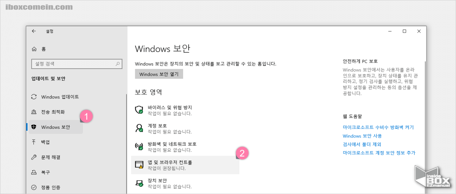Open 마이크로소프트 계정 보안 정보 추가 link

379,153
